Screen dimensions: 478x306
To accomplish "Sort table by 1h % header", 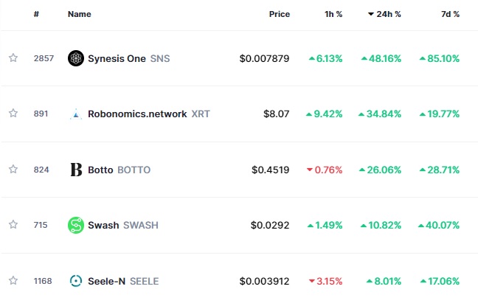I will 333,14.
